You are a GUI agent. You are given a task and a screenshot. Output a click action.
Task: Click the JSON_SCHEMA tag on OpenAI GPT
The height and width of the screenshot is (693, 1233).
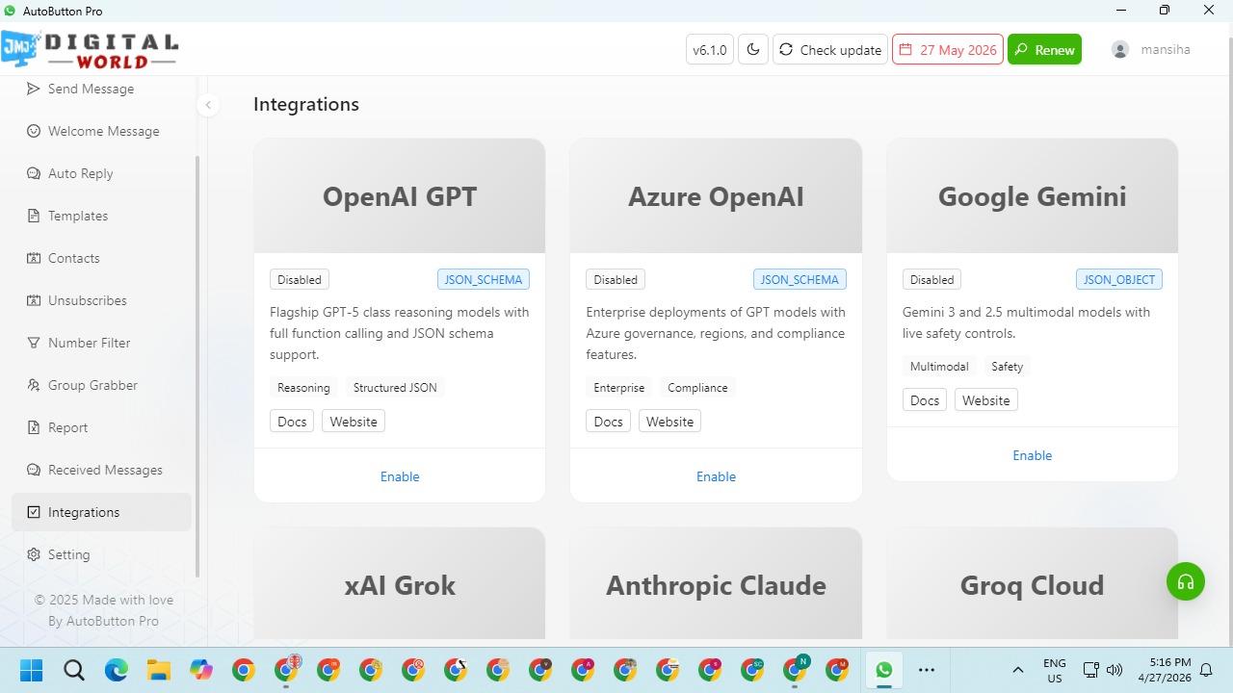[x=484, y=280]
